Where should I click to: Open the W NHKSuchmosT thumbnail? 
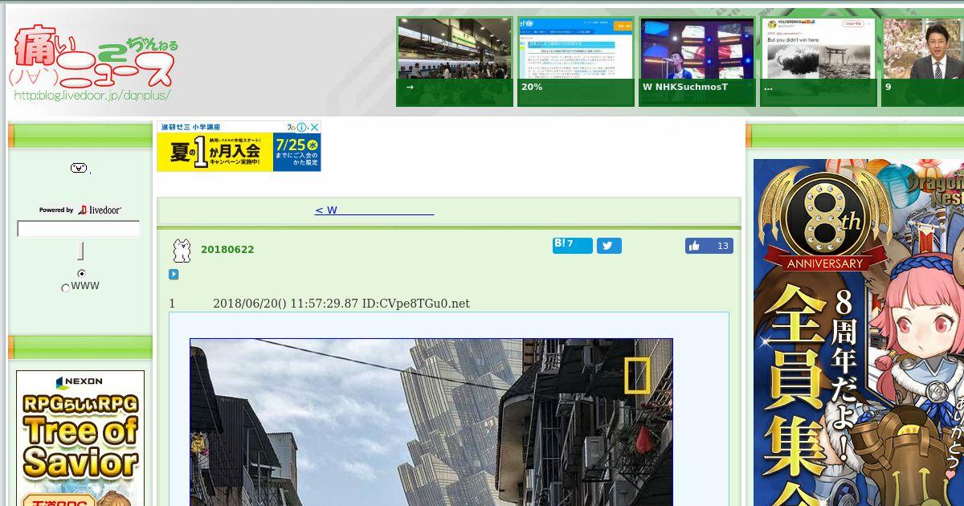(697, 62)
